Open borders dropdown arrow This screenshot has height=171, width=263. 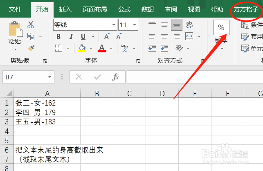(68, 48)
